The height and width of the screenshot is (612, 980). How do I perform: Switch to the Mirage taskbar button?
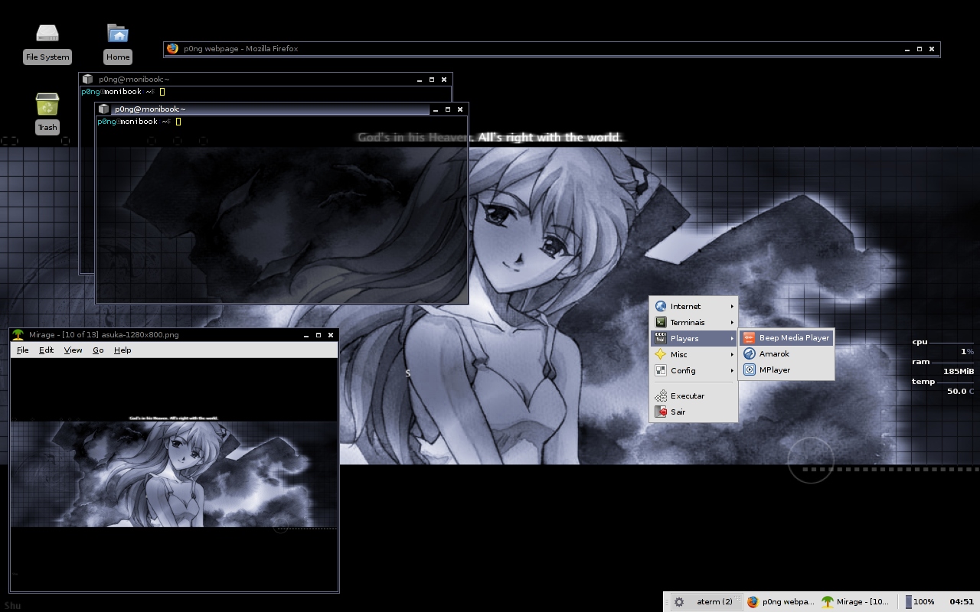tap(855, 601)
